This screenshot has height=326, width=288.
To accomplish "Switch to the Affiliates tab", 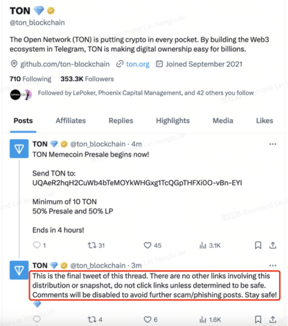I will (x=71, y=121).
